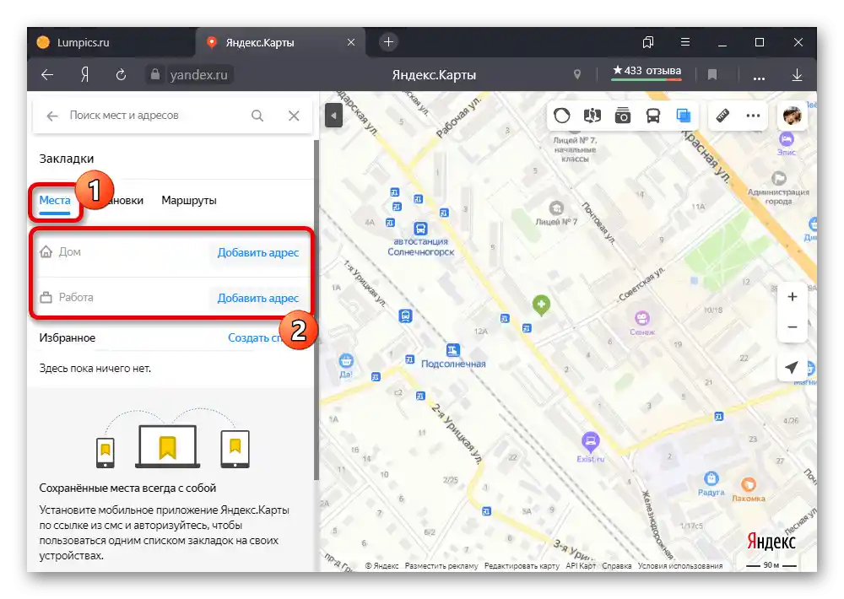The image size is (844, 599).
Task: Click the magnifier search icon
Action: pos(257,116)
